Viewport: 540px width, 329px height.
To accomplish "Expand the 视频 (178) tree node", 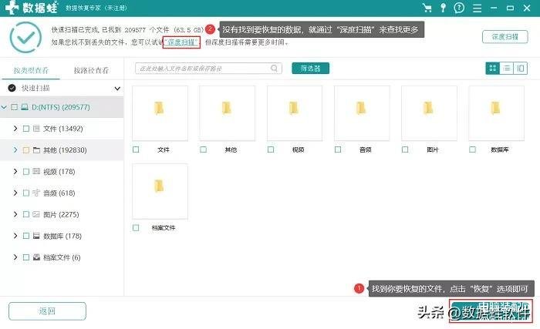I will point(15,171).
